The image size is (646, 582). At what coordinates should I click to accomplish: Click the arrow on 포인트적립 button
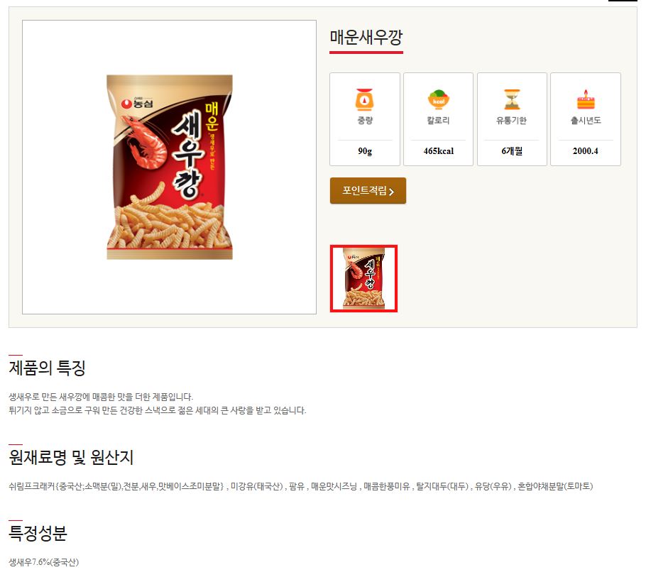[x=391, y=192]
